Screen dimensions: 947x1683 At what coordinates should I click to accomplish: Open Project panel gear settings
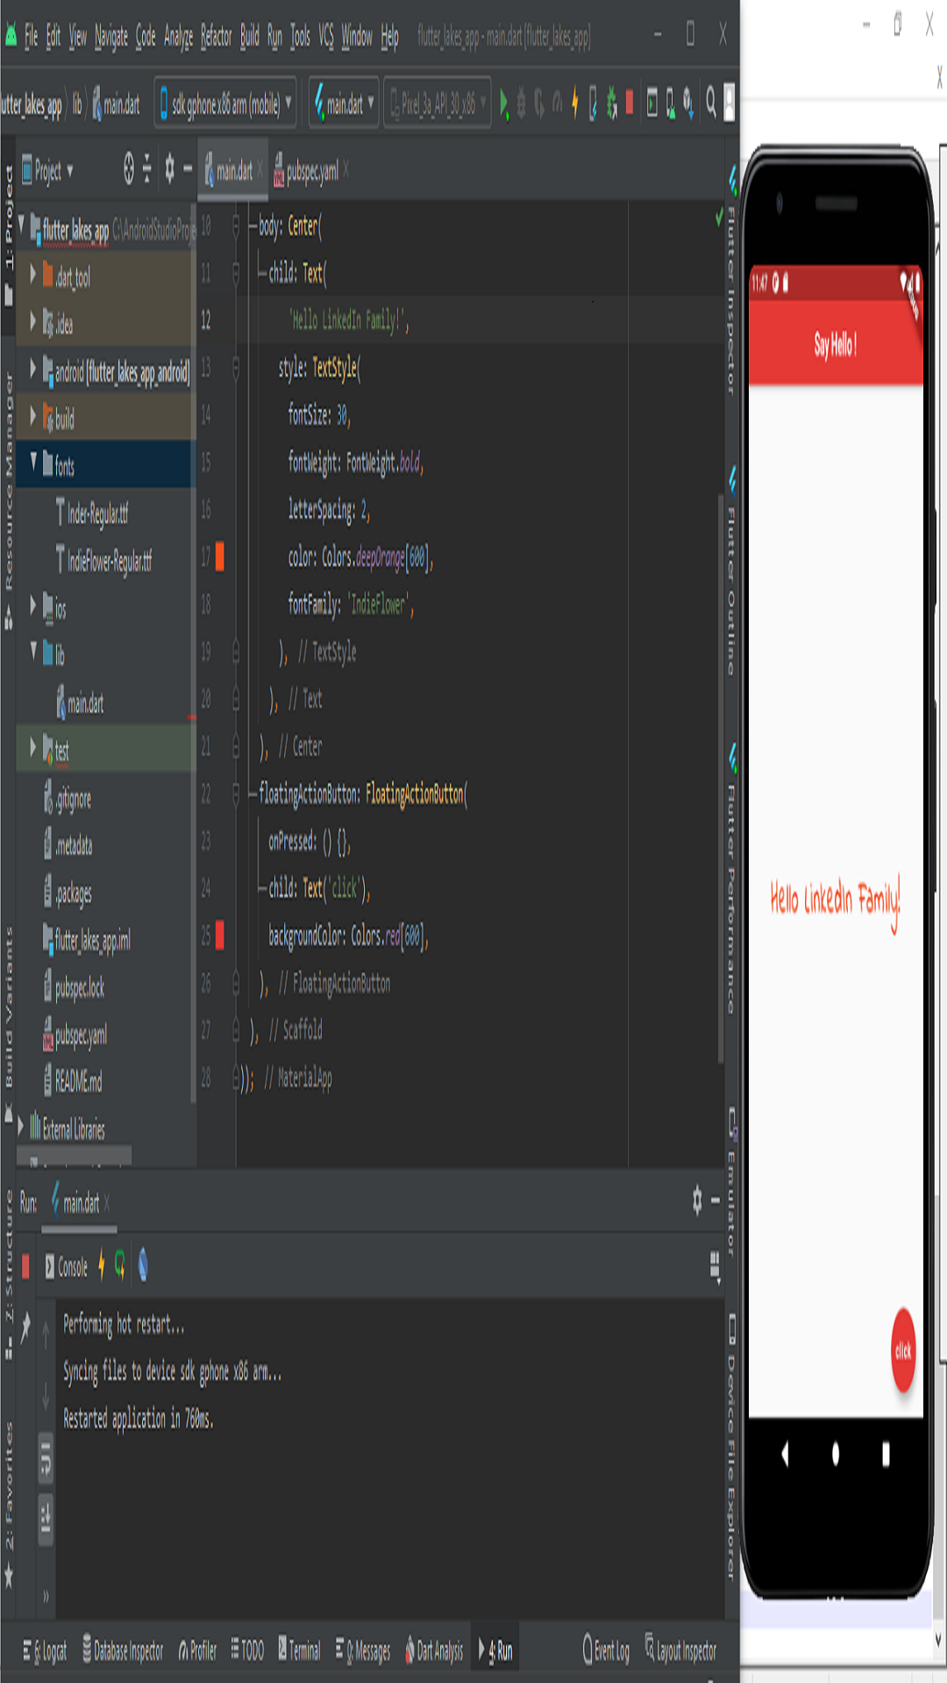170,167
